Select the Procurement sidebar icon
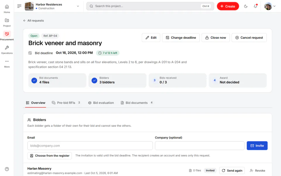 [x=7, y=36]
